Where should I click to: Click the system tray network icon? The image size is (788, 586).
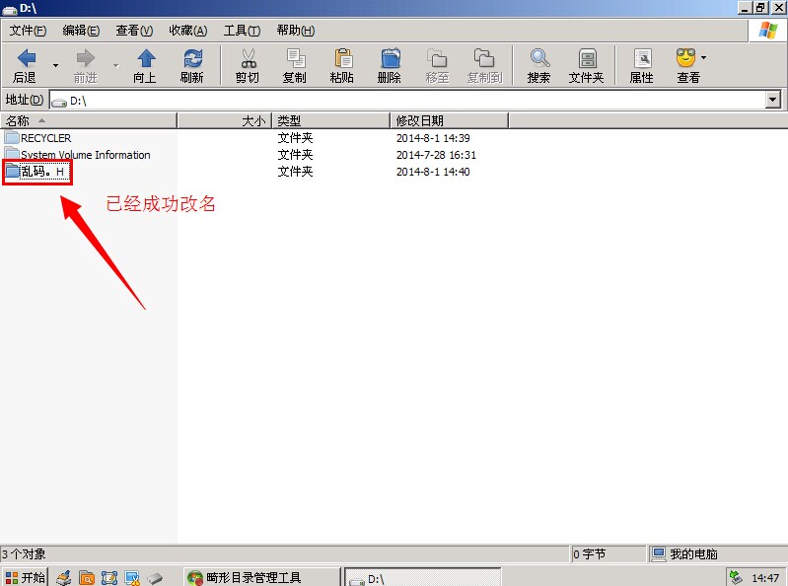(737, 578)
